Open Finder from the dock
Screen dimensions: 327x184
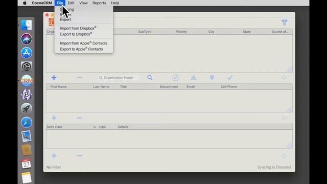(26, 25)
